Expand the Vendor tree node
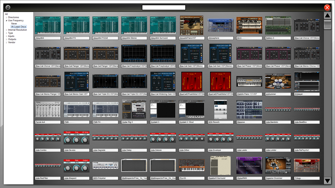 (6, 42)
